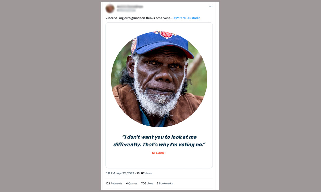Click the orange STEWART attribution label
The image size is (321, 192).
159,153
